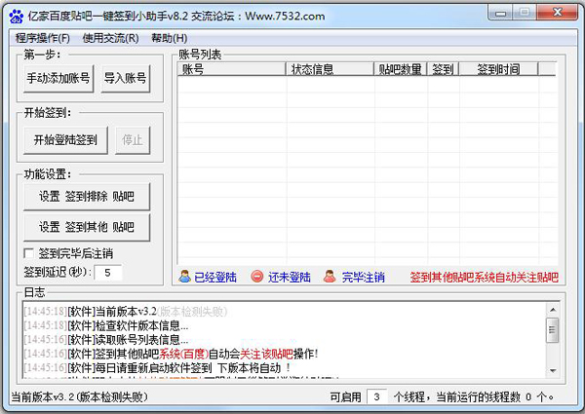Open 设置 签到其他 贴吧 settings
The width and height of the screenshot is (585, 414).
point(87,227)
